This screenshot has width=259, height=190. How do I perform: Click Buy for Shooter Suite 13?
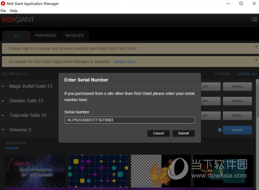coord(211,101)
